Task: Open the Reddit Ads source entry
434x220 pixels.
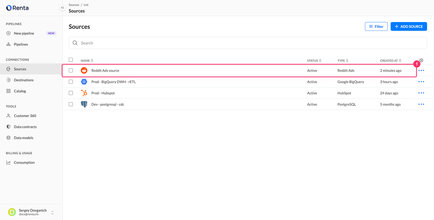Action: (x=105, y=71)
